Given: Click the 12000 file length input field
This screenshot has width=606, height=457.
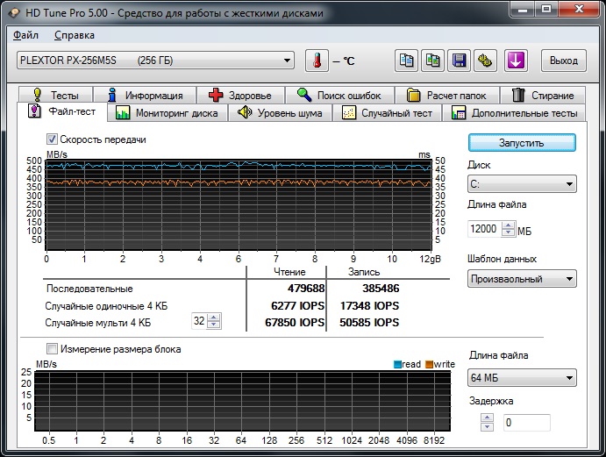Looking at the screenshot, I should (484, 229).
